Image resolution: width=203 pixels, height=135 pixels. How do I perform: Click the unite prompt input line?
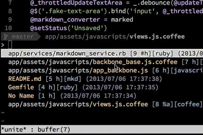pyautogui.click(x=102, y=45)
